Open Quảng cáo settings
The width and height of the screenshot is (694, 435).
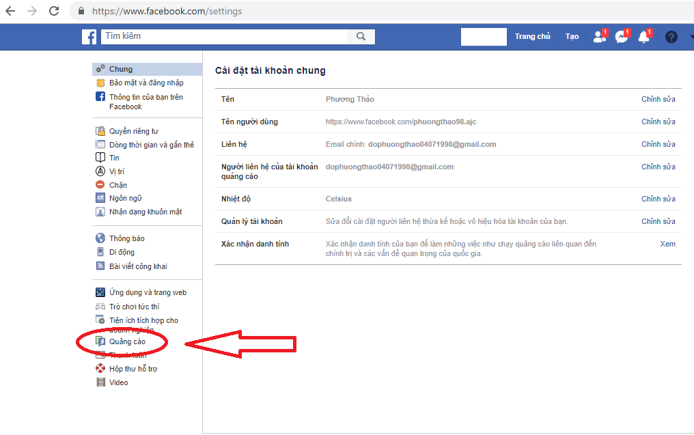(x=127, y=341)
